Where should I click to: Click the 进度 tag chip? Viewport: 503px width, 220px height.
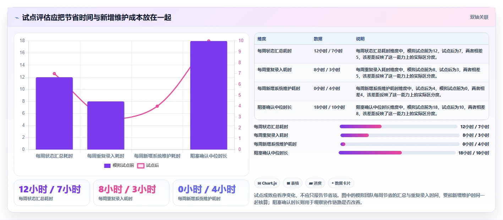point(315,183)
